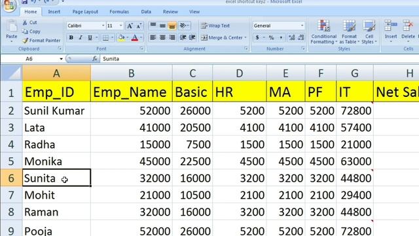Toggle Underline formatting
The width and height of the screenshot is (419, 236).
pyautogui.click(x=90, y=38)
